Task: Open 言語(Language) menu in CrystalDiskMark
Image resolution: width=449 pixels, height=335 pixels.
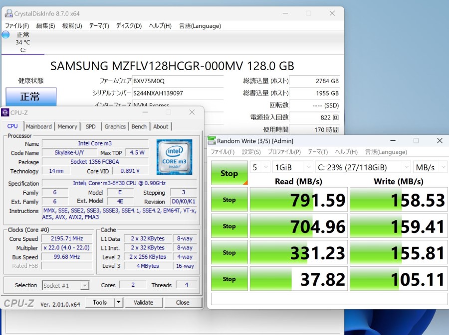Action: [x=386, y=152]
